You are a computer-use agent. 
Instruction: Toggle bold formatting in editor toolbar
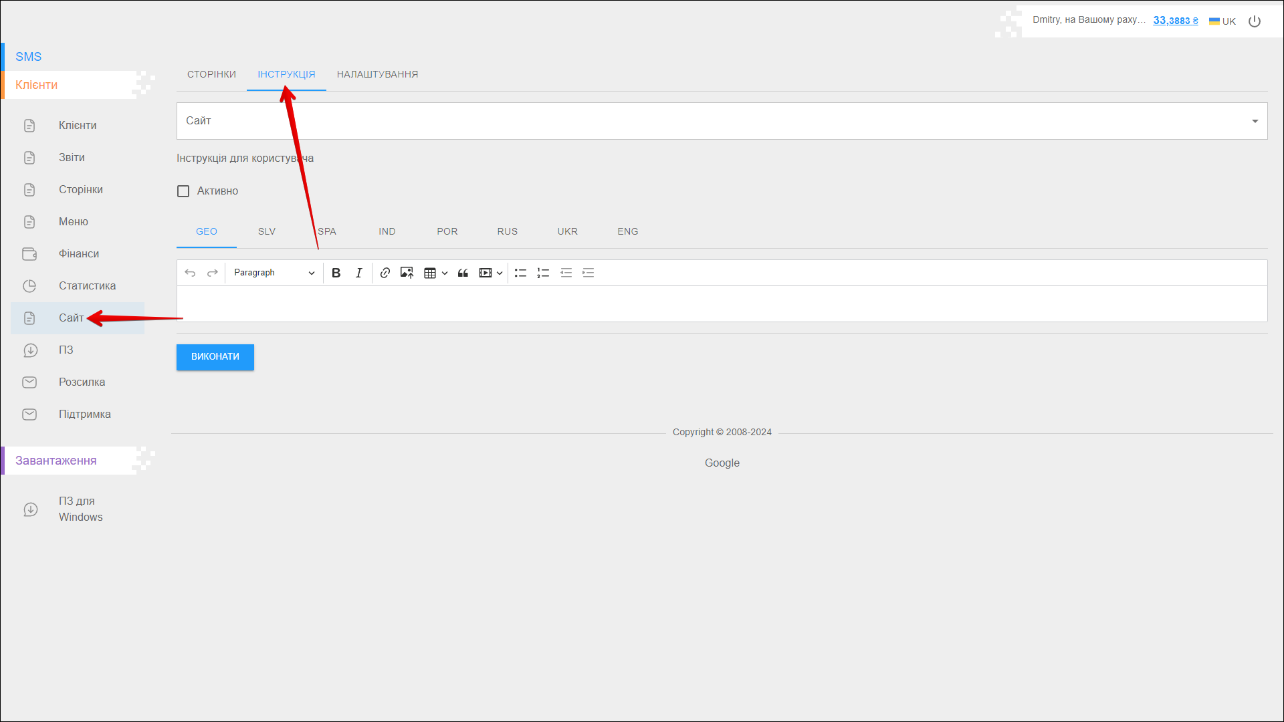(336, 273)
